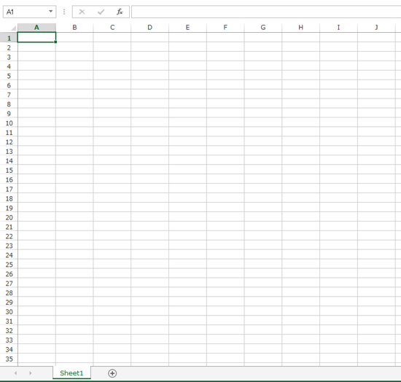Image resolution: width=401 pixels, height=382 pixels.
Task: Click the sheet tab scroll right arrow
Action: tap(30, 373)
